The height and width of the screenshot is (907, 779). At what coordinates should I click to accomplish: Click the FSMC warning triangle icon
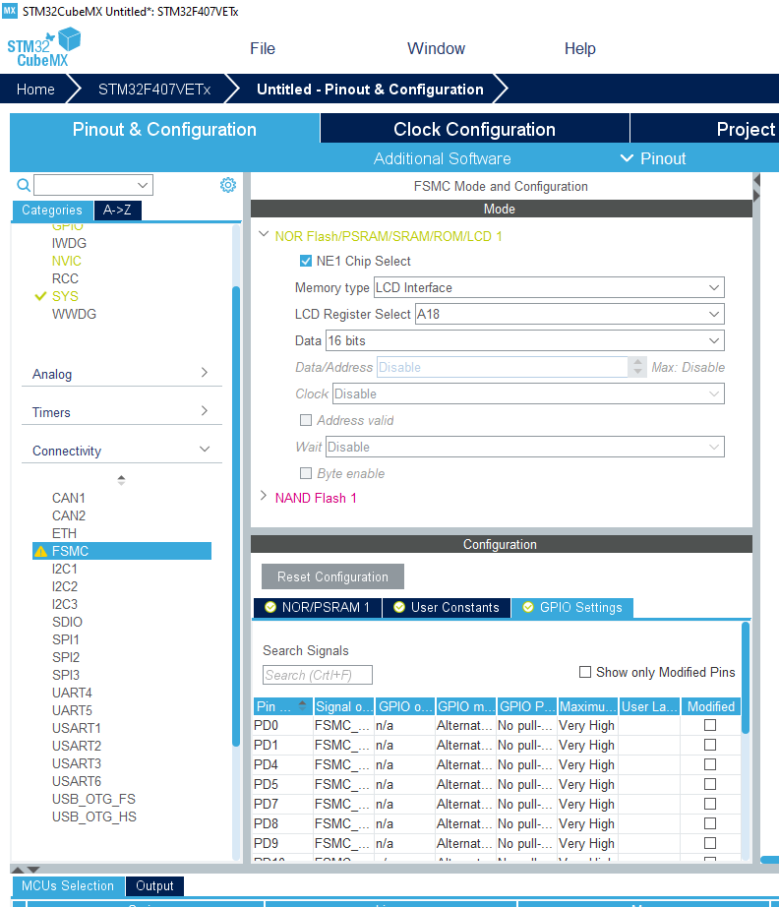pos(40,551)
